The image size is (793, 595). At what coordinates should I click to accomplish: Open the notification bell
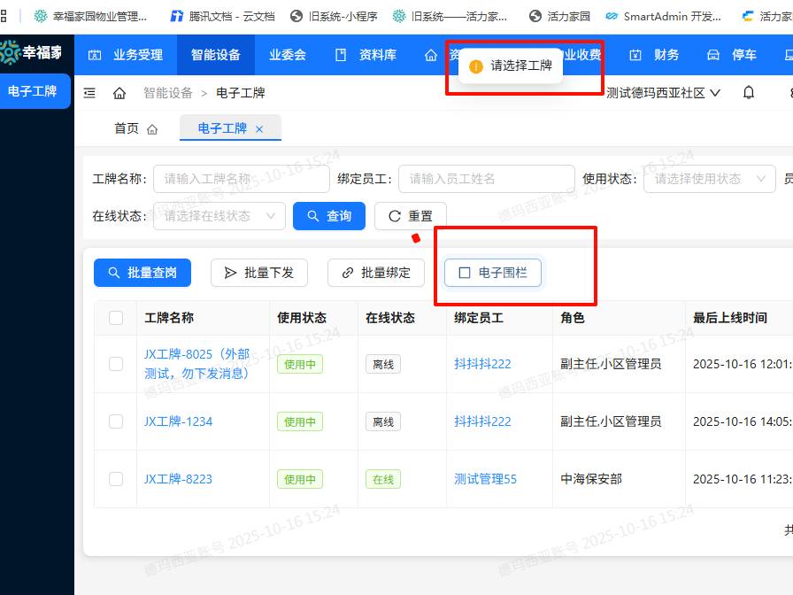pyautogui.click(x=748, y=92)
